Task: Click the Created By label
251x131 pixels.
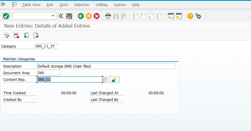Action: (x=12, y=99)
